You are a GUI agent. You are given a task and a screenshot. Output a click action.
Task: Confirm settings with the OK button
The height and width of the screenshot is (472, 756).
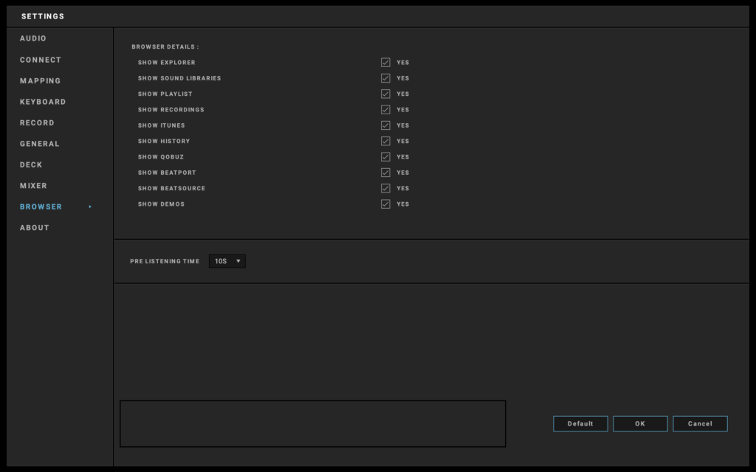click(640, 424)
